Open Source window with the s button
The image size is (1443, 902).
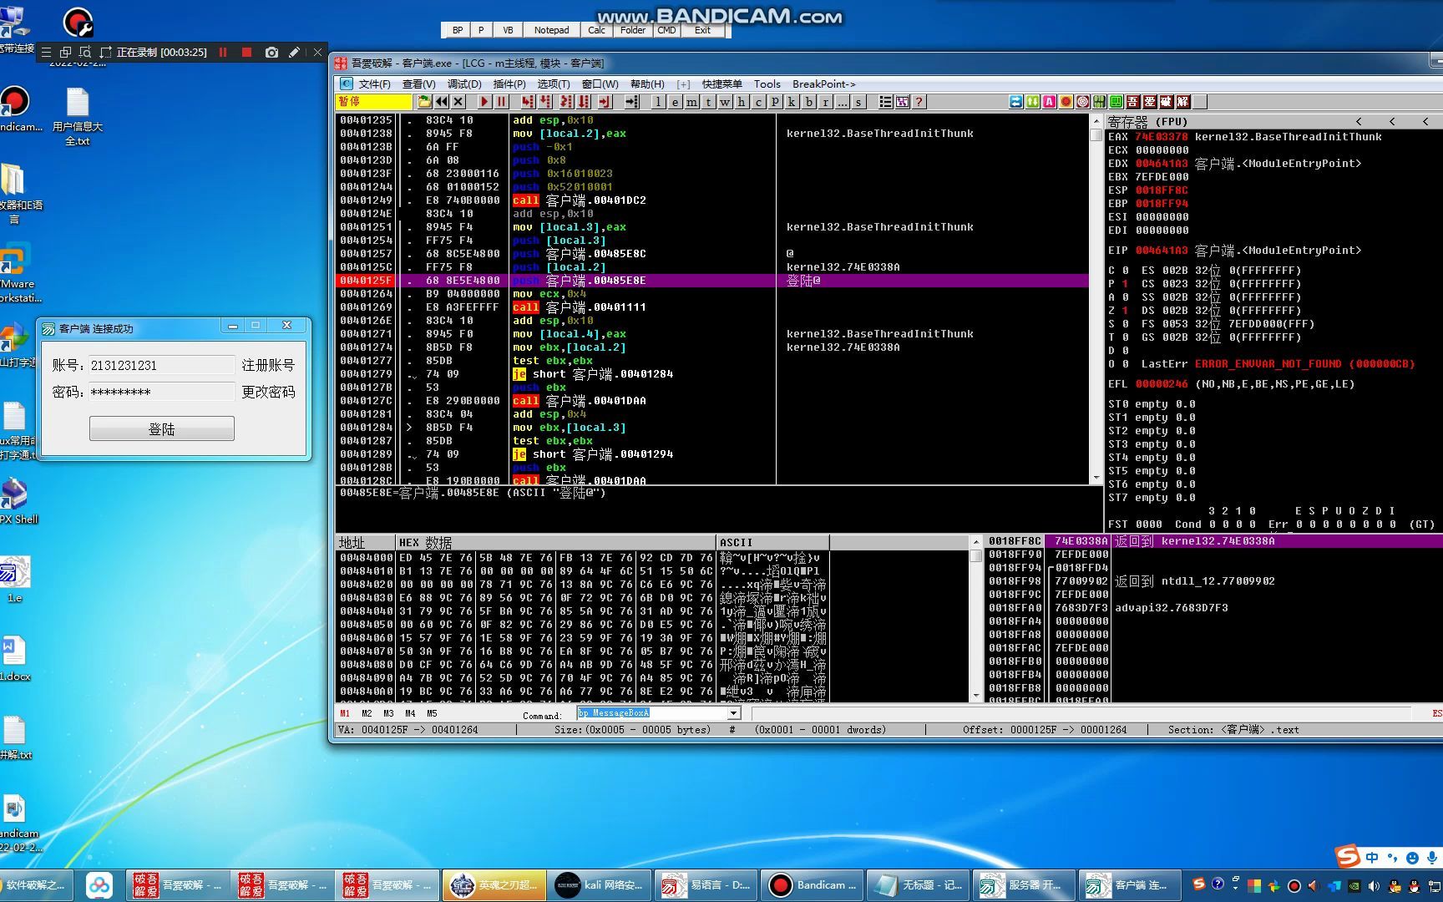click(859, 102)
